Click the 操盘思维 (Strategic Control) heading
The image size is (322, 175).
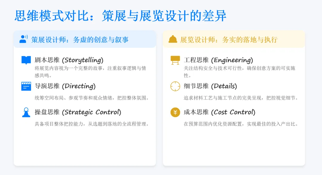pyautogui.click(x=78, y=112)
